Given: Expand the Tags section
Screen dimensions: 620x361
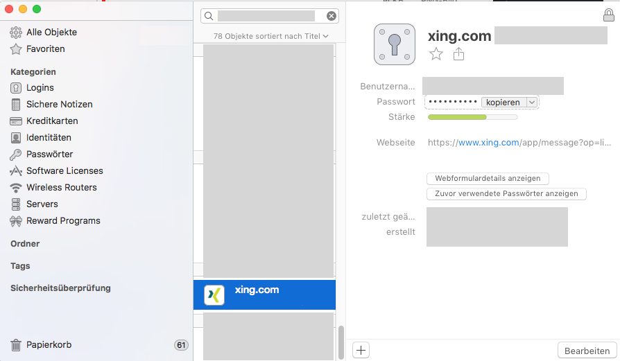Looking at the screenshot, I should coord(20,266).
